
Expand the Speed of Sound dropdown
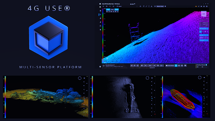[x=204, y=29]
